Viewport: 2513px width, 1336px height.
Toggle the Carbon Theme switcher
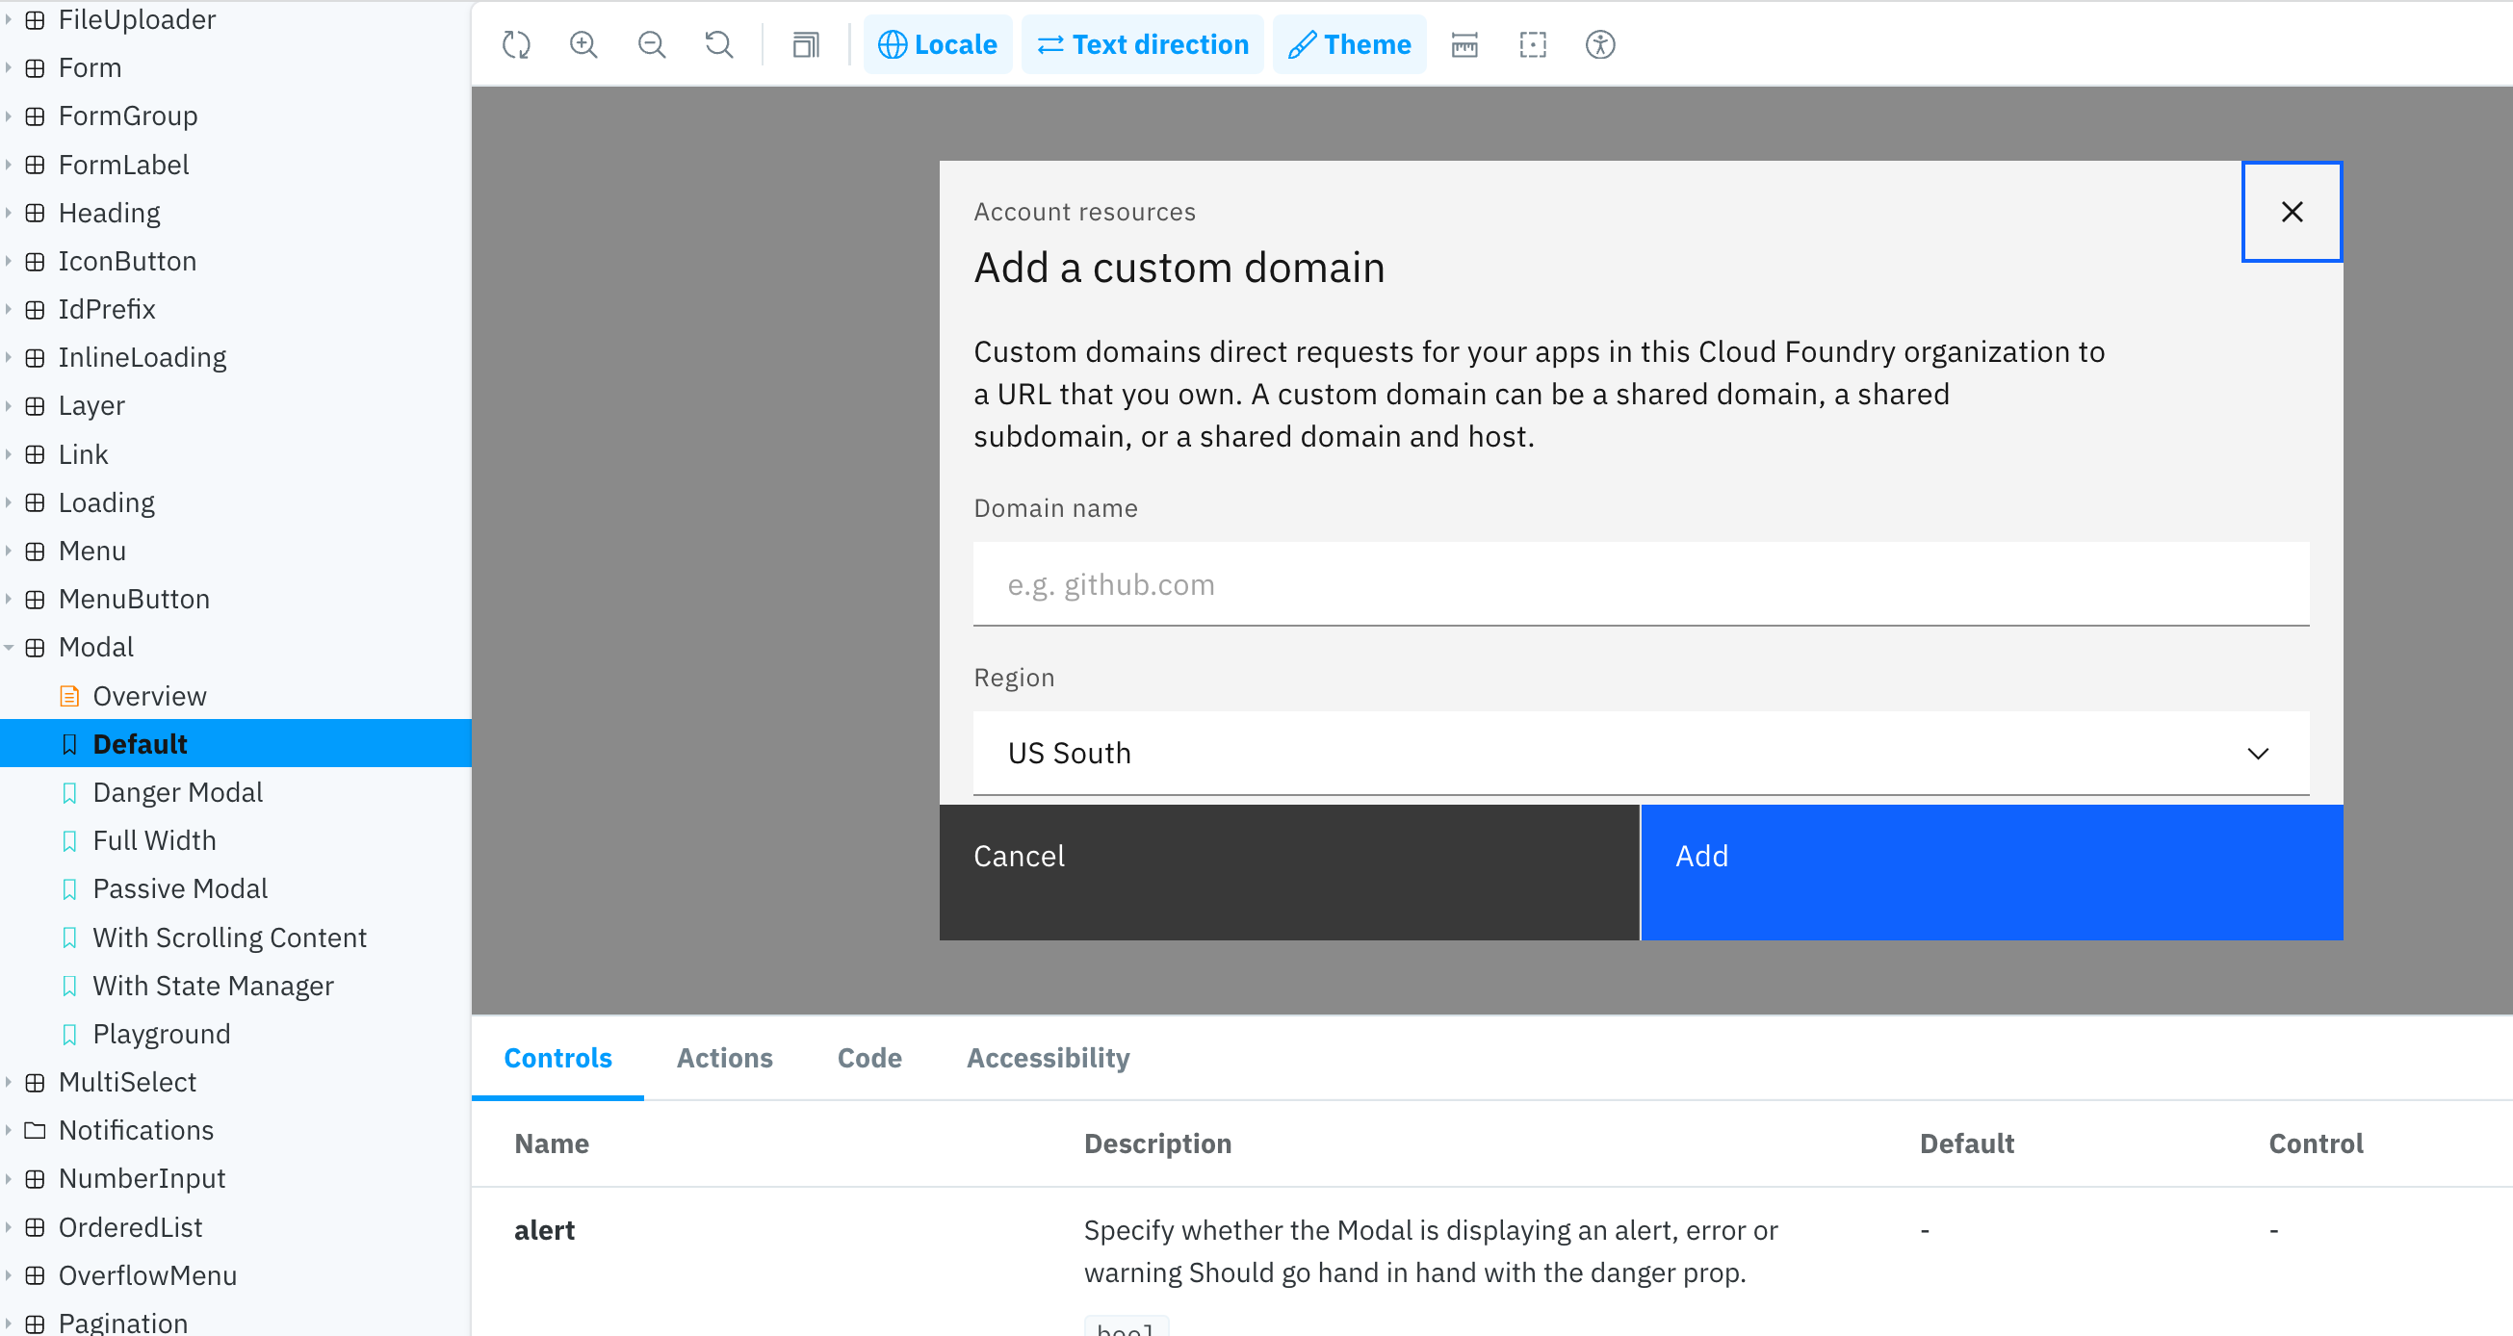(1349, 44)
